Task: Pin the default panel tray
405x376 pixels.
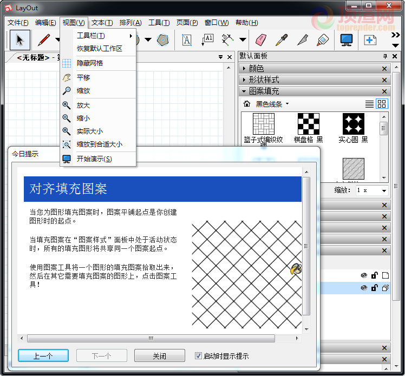Action: click(385, 56)
